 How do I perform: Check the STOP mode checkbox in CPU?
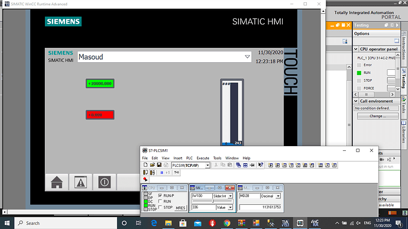pyautogui.click(x=160, y=207)
